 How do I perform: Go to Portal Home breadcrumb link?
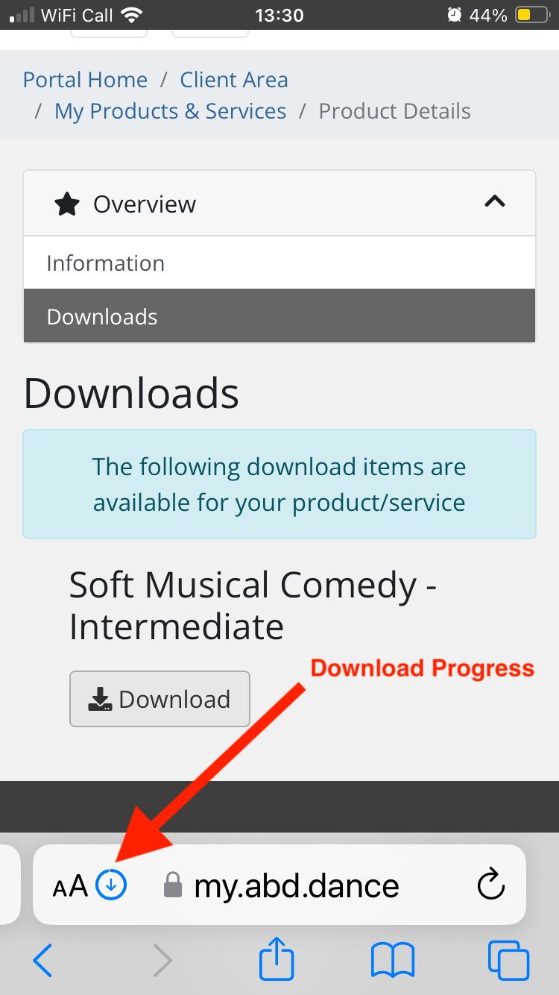coord(85,80)
